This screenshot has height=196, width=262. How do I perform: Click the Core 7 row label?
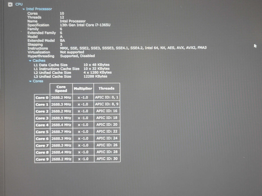(x=42, y=146)
